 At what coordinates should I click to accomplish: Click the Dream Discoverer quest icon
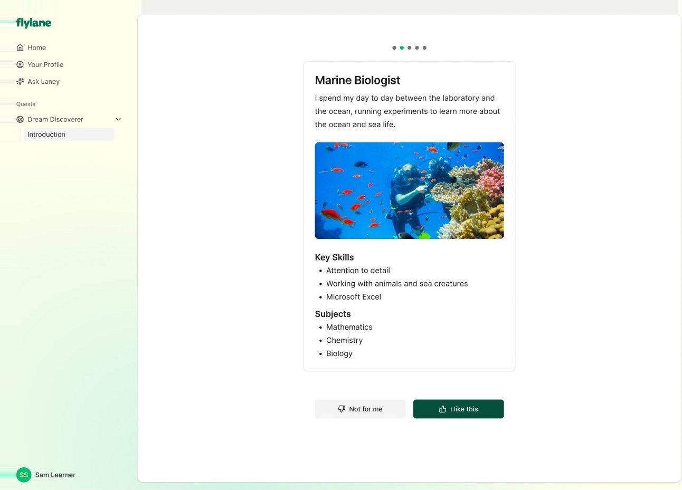pyautogui.click(x=20, y=119)
